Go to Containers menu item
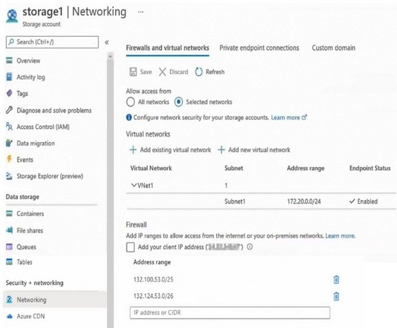 pyautogui.click(x=30, y=214)
